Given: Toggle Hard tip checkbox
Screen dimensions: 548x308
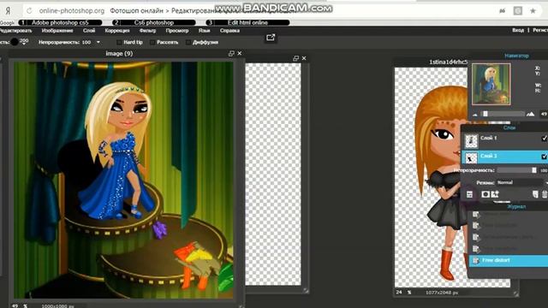Looking at the screenshot, I should [119, 42].
